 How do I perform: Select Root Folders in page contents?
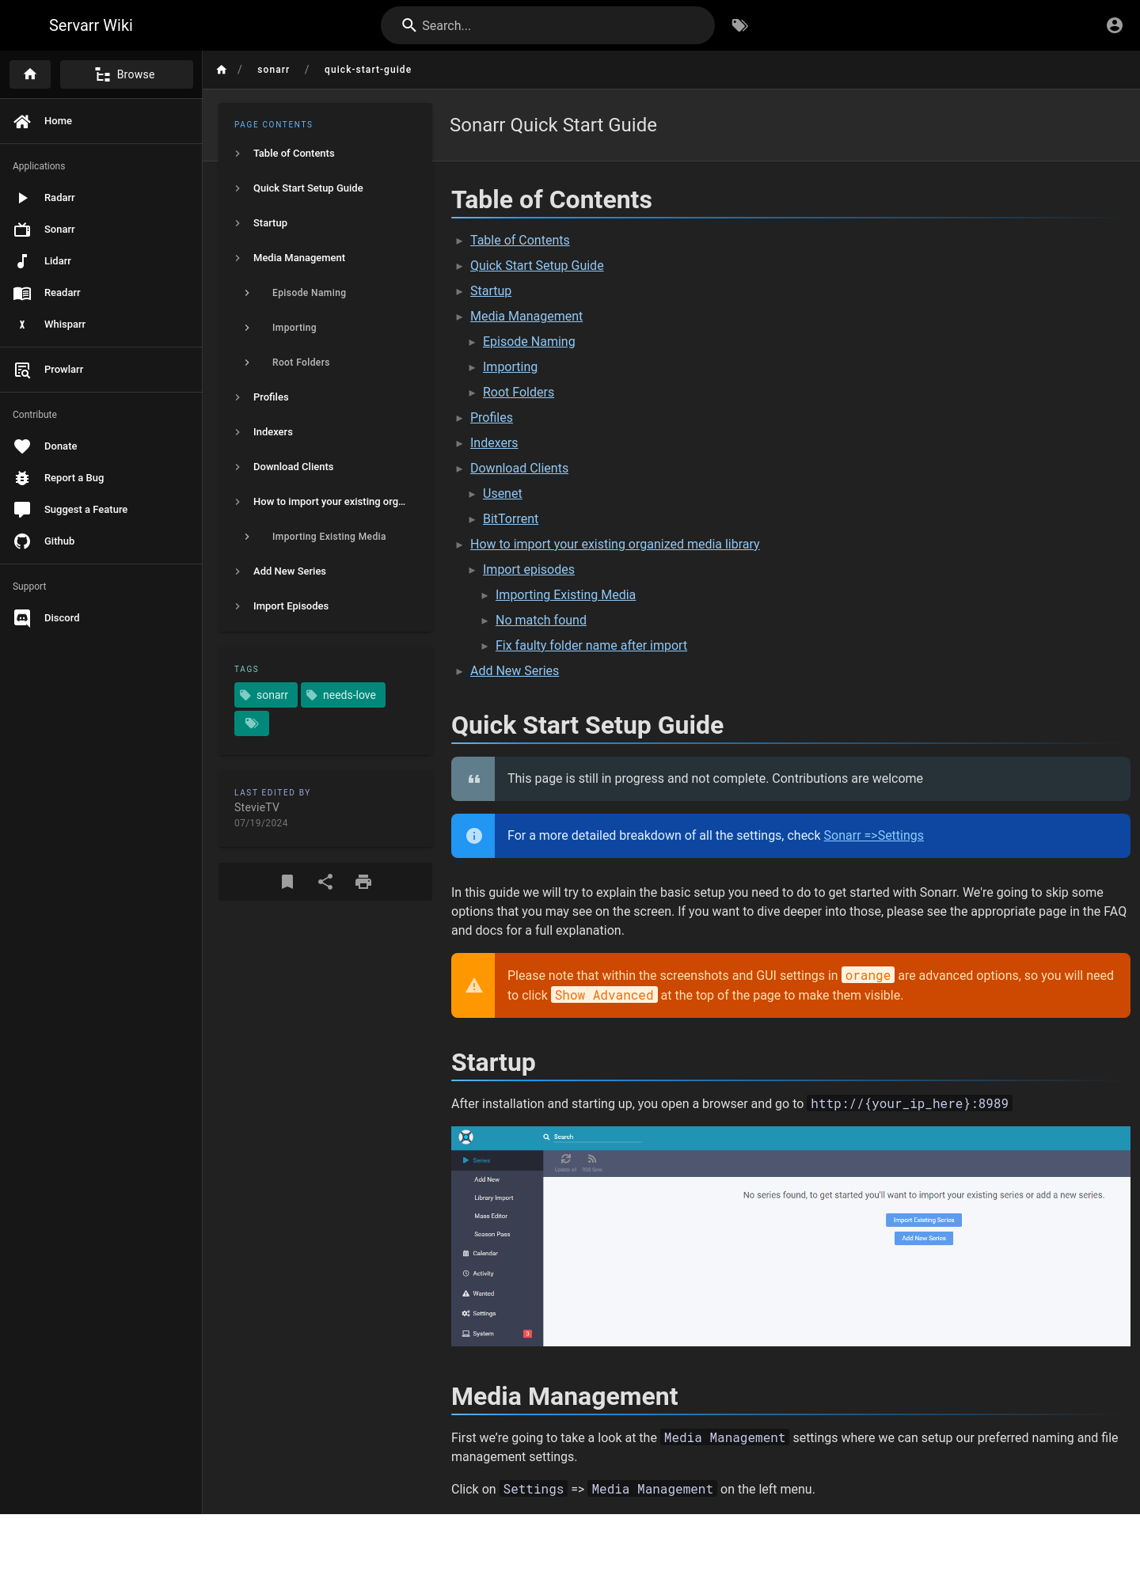pyautogui.click(x=301, y=363)
